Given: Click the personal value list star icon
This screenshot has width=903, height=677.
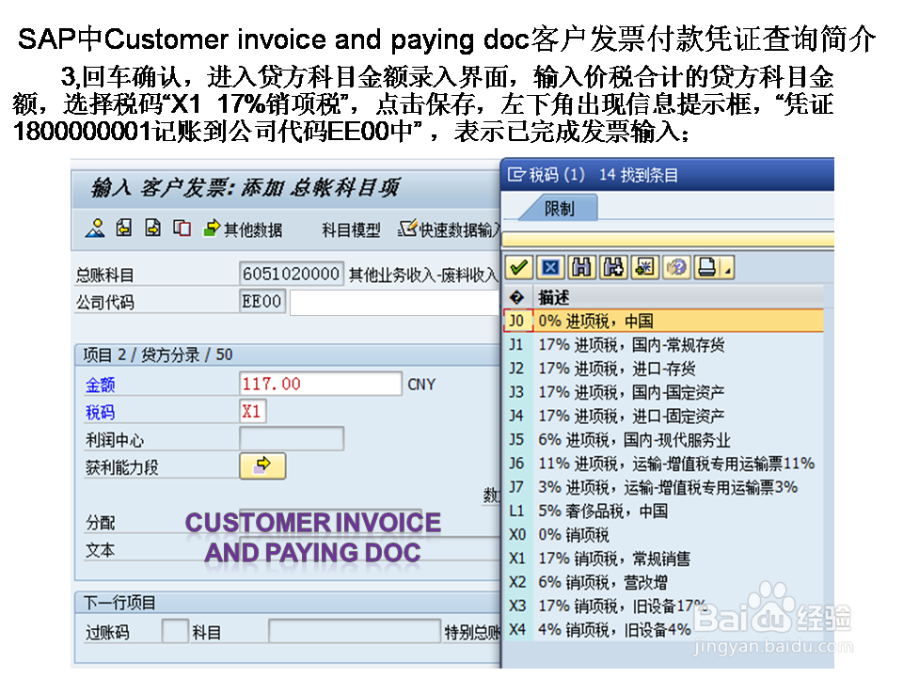Looking at the screenshot, I should click(644, 267).
